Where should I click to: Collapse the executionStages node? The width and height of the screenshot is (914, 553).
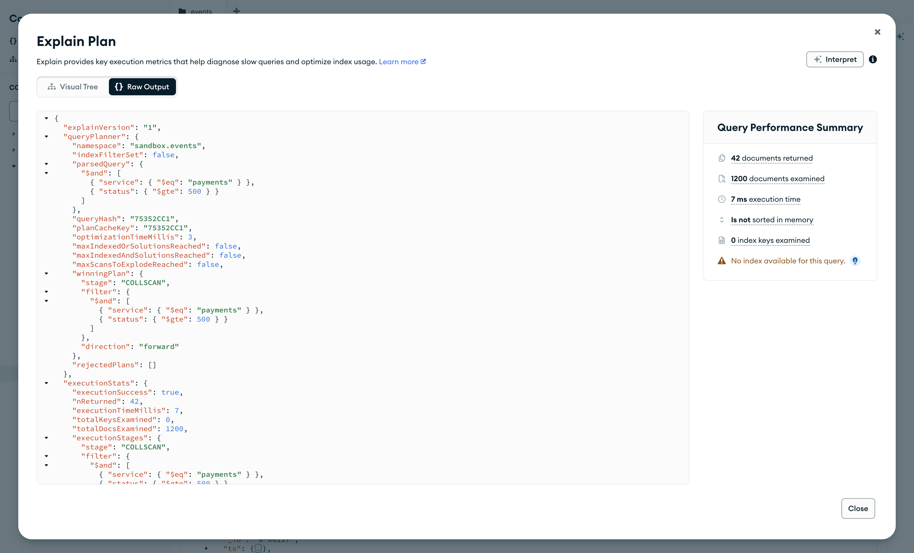coord(46,438)
